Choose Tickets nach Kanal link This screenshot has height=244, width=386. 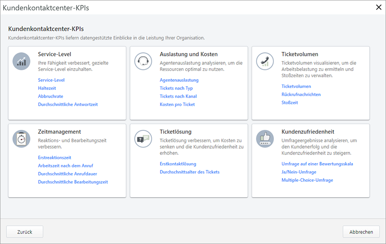click(x=178, y=96)
